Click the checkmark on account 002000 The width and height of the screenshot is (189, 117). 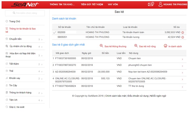point(55,32)
